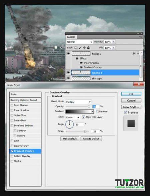Hide the fireball 1 layer

68,53
